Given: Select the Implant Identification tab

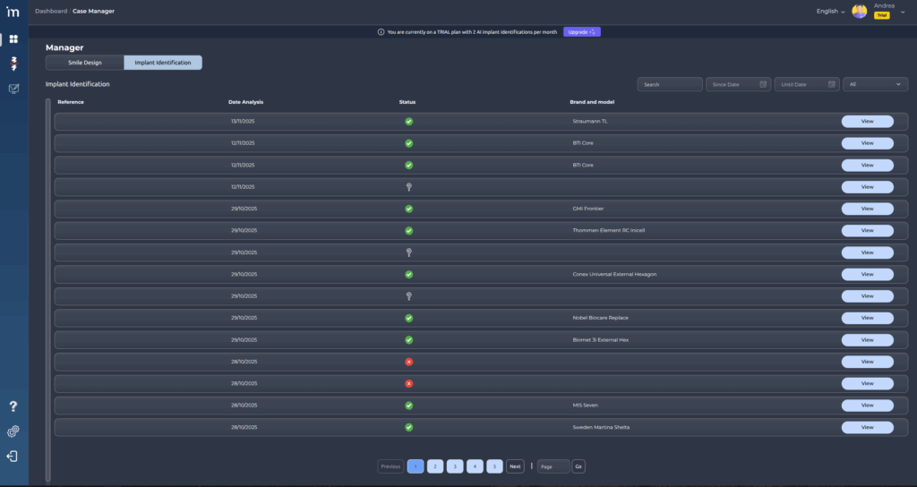Looking at the screenshot, I should (162, 63).
